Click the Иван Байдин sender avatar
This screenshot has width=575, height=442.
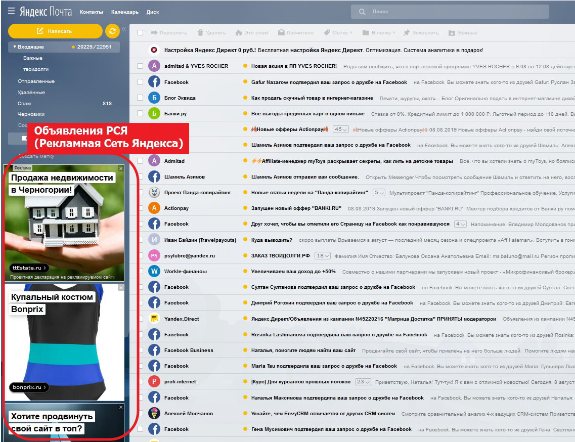point(154,240)
